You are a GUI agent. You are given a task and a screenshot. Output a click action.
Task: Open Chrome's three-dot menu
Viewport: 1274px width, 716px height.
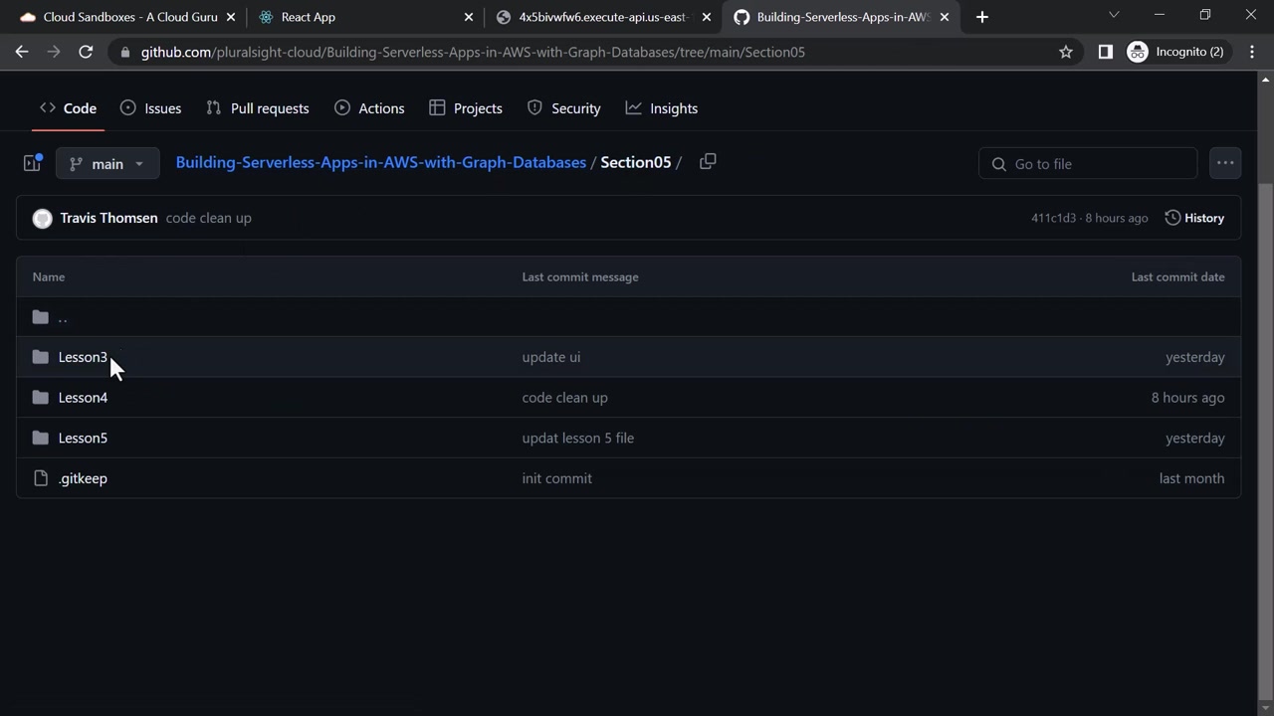[1252, 52]
